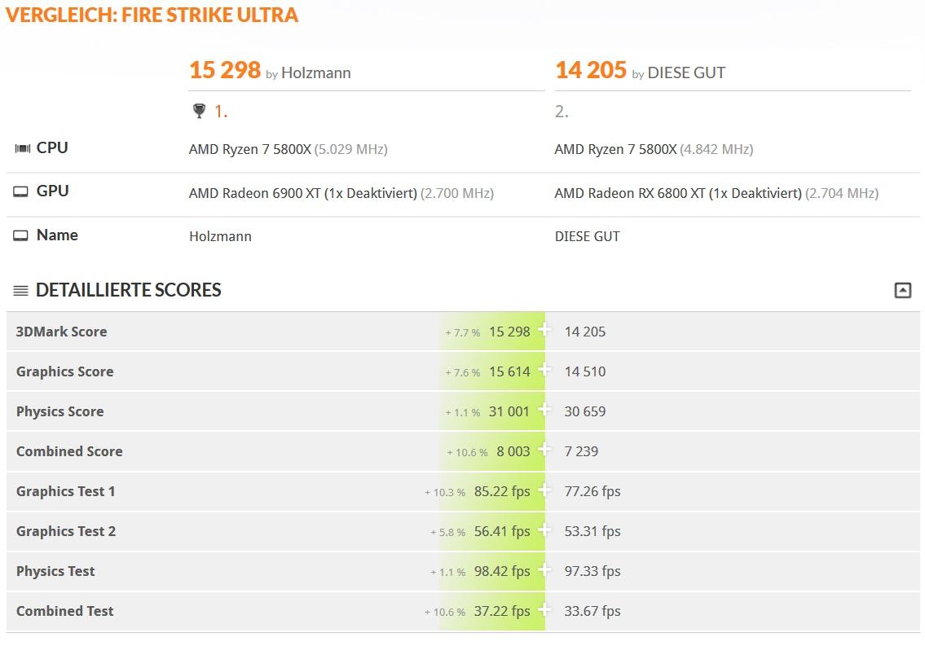Click the Physics Score row label
Screen dimensions: 925x646
[60, 411]
